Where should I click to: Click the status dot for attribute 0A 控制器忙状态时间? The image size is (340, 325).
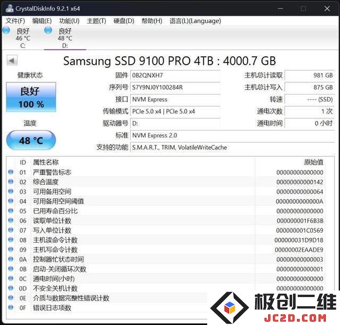[11, 259]
